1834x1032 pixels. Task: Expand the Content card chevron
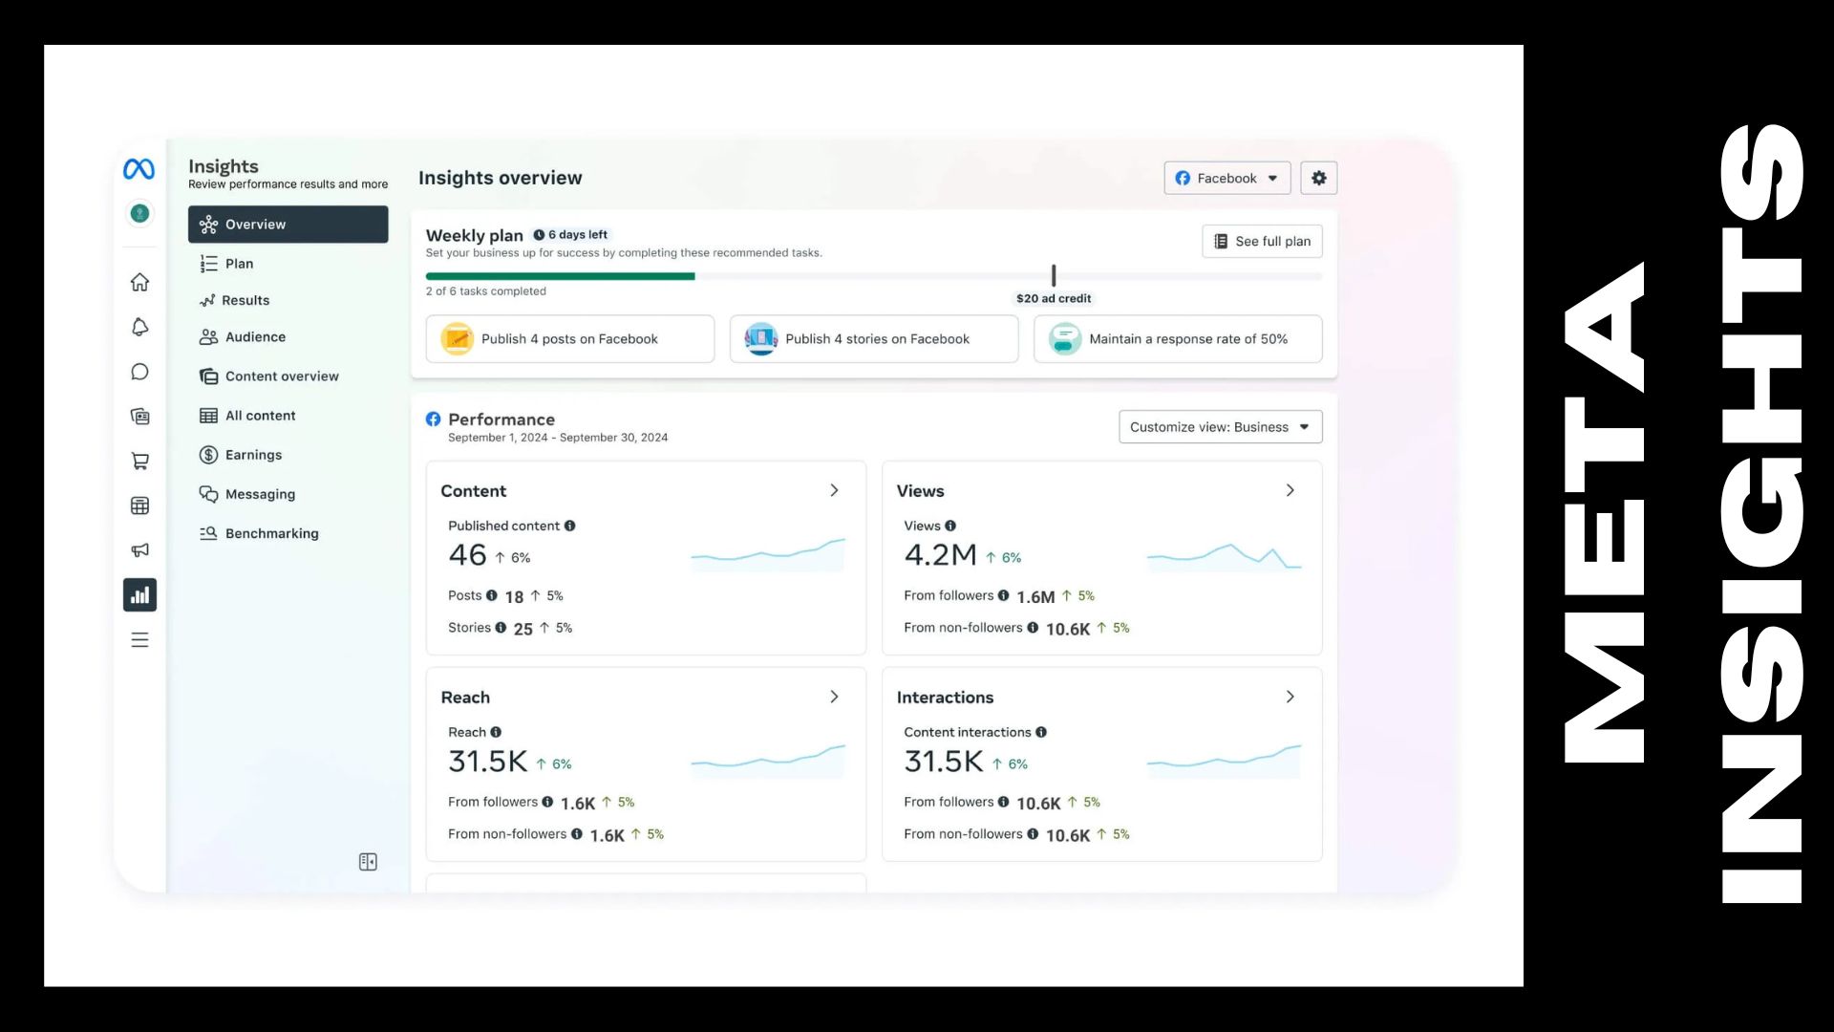tap(834, 490)
